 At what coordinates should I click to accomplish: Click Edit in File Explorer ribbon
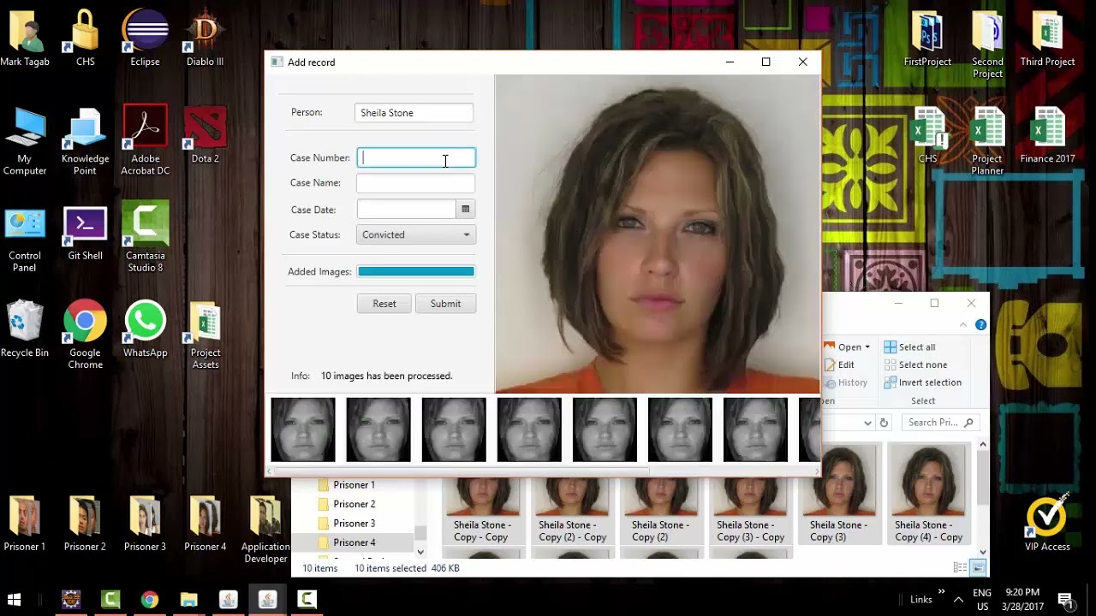tap(839, 364)
